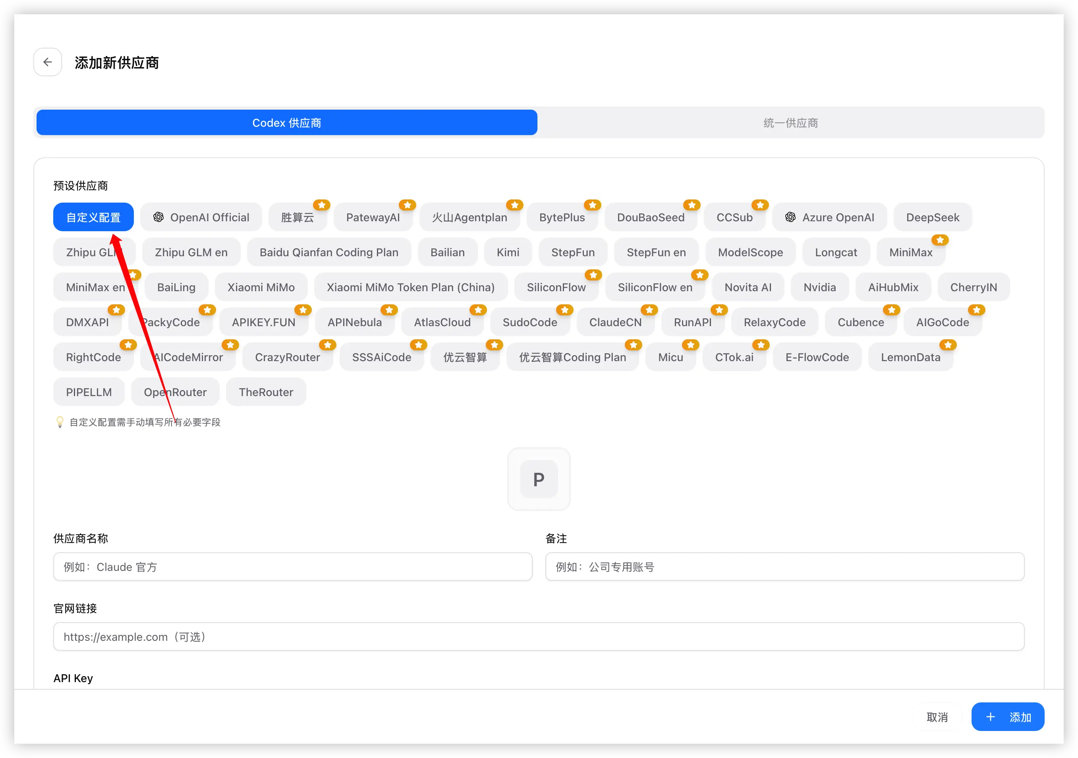Click the star badge on AIGoCode
Image resolution: width=1078 pixels, height=758 pixels.
click(x=977, y=310)
